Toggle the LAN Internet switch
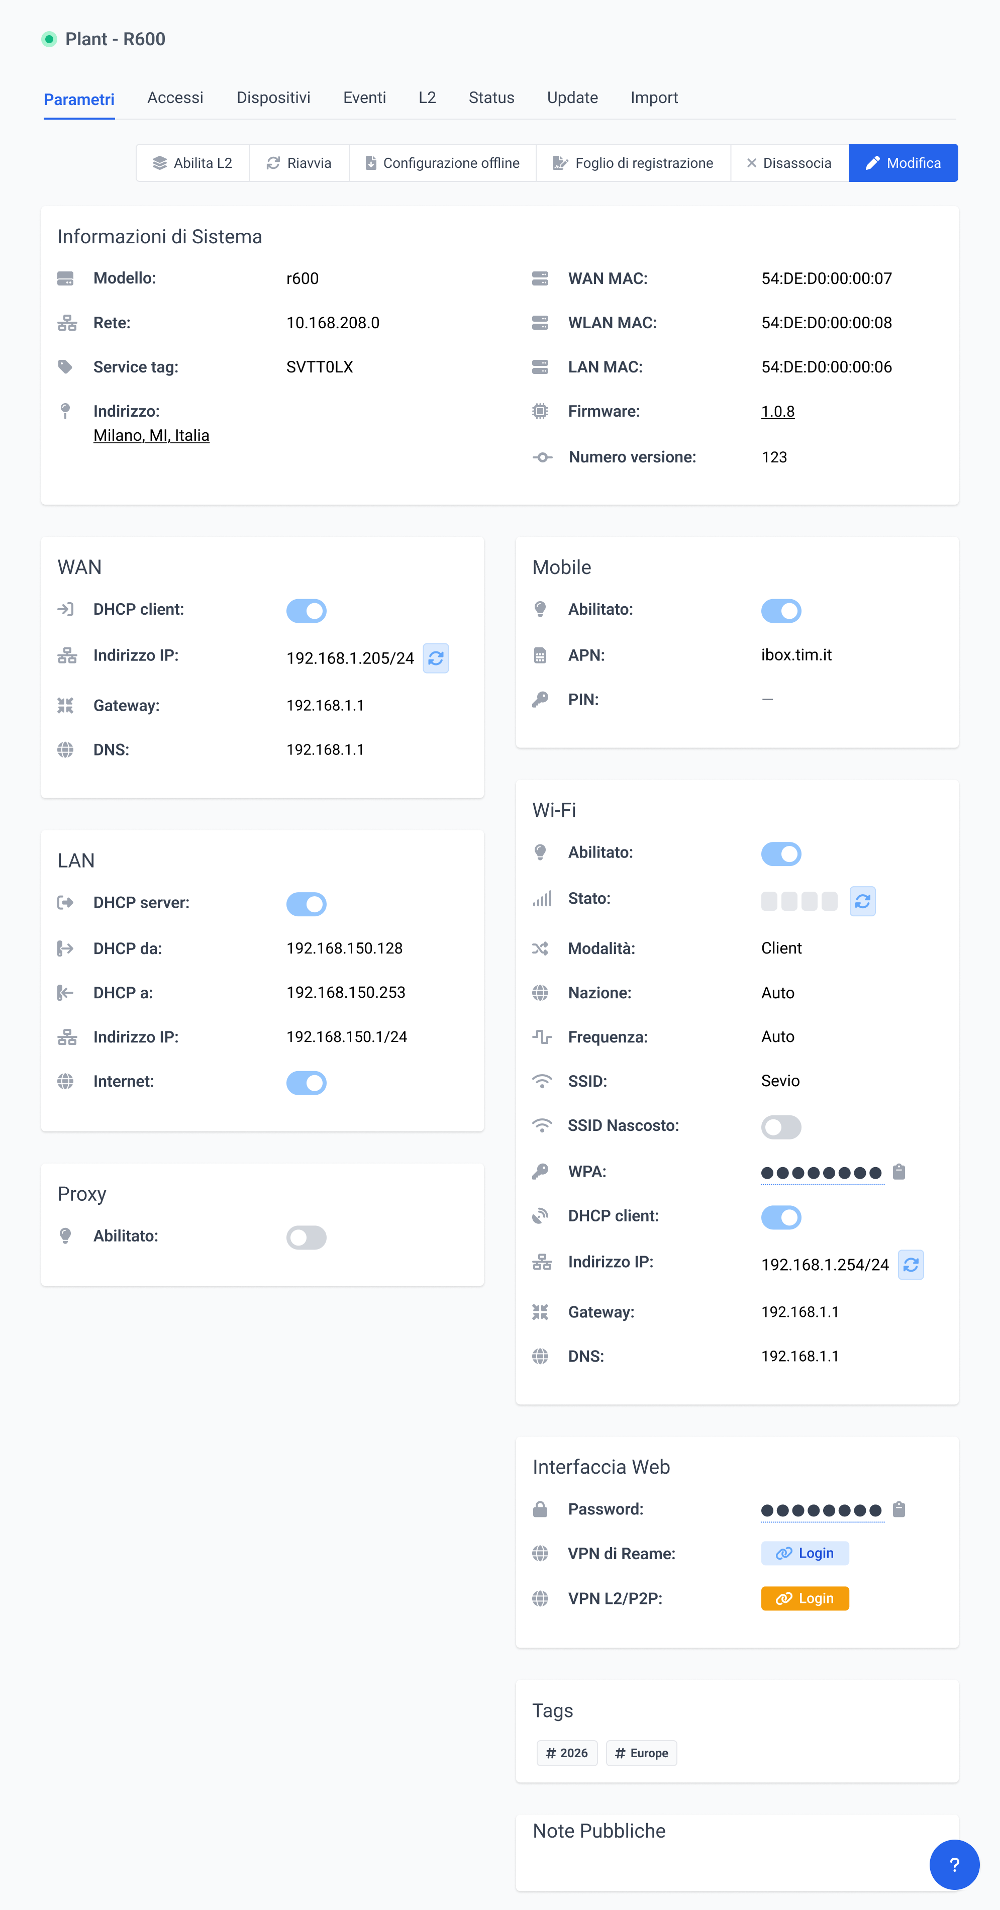The height and width of the screenshot is (1910, 1000). click(306, 1083)
